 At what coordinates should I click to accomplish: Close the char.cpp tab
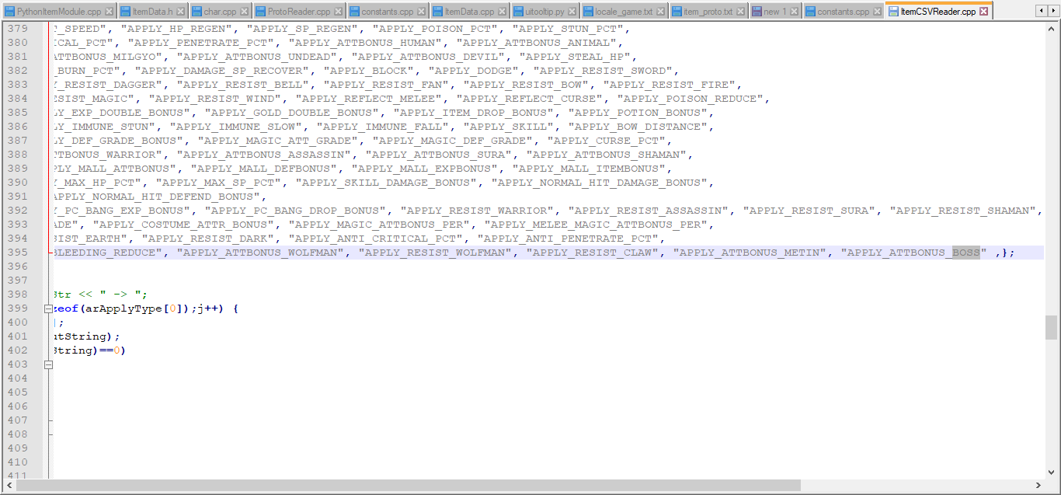244,12
